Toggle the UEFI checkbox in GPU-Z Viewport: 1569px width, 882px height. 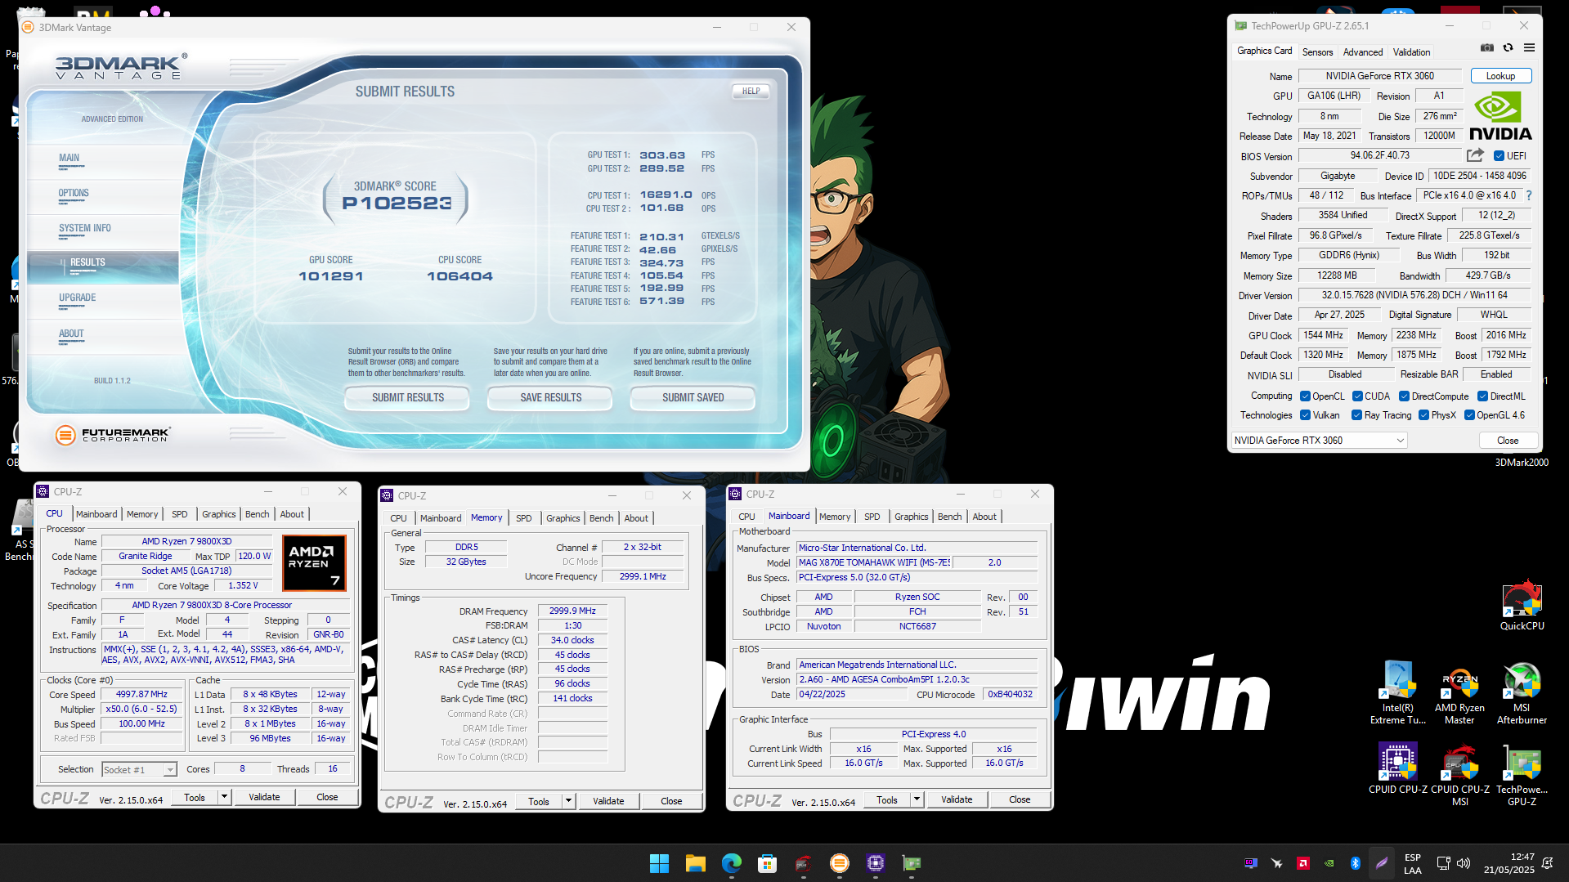[x=1499, y=156]
